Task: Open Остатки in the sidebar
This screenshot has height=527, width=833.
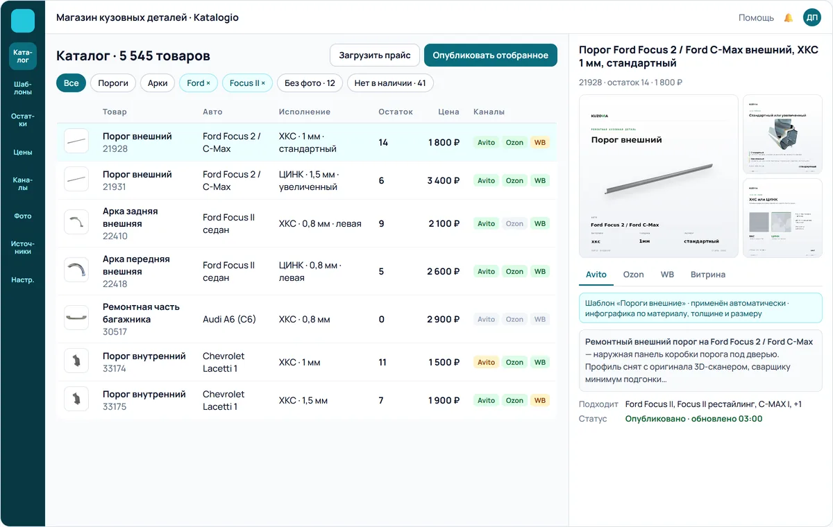Action: 23,120
